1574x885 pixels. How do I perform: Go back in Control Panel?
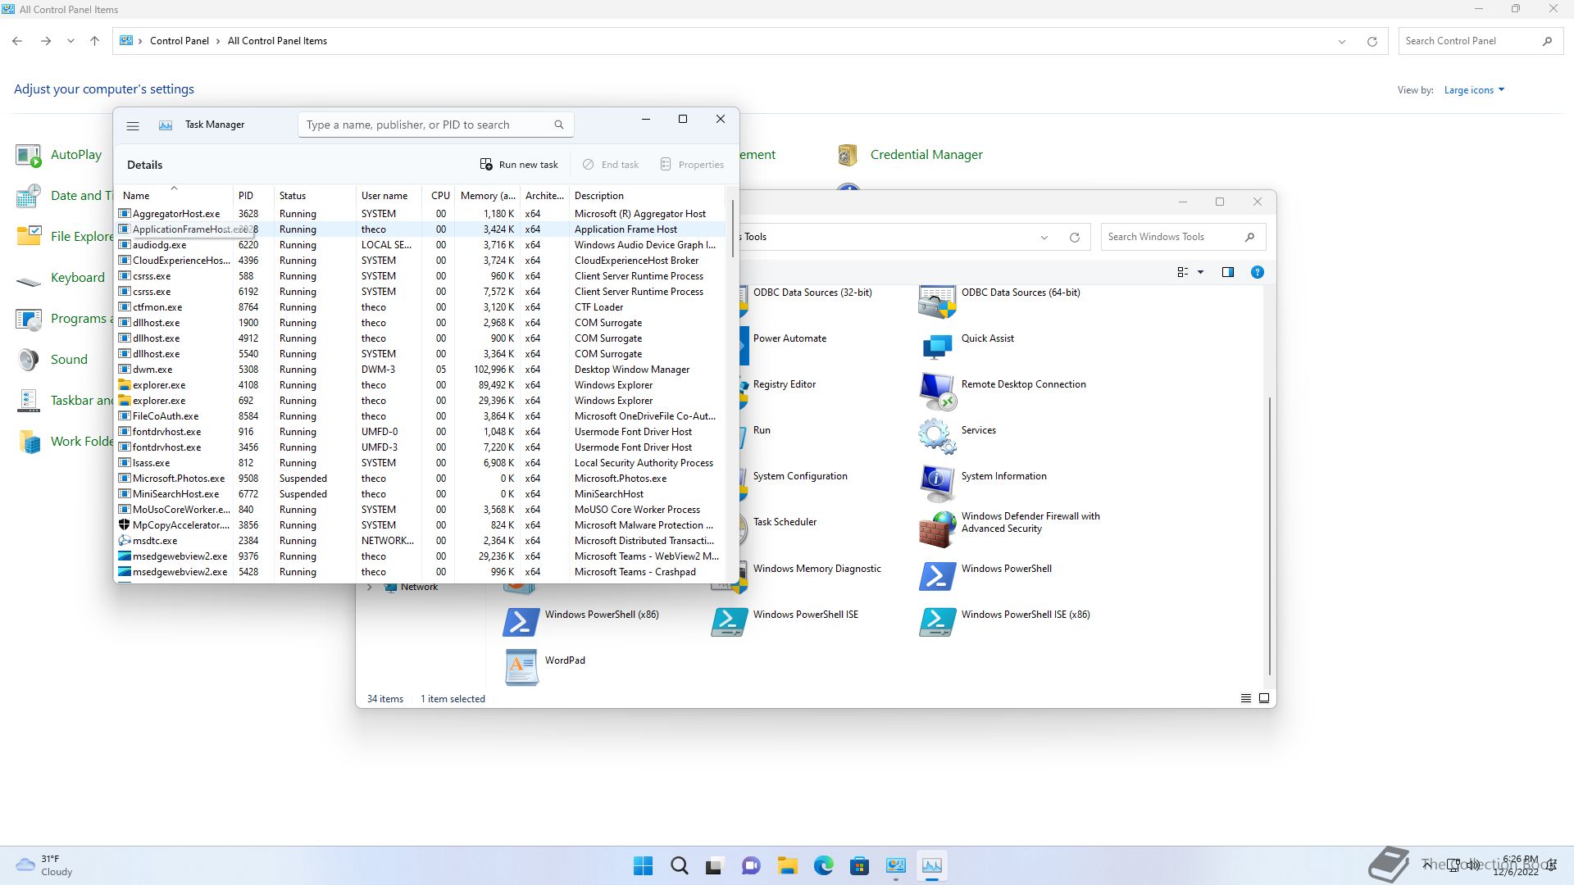17,41
